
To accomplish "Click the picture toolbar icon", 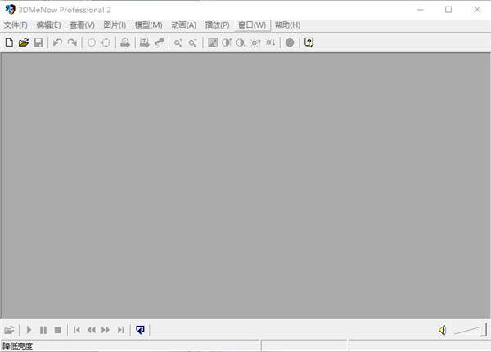I will (x=213, y=42).
